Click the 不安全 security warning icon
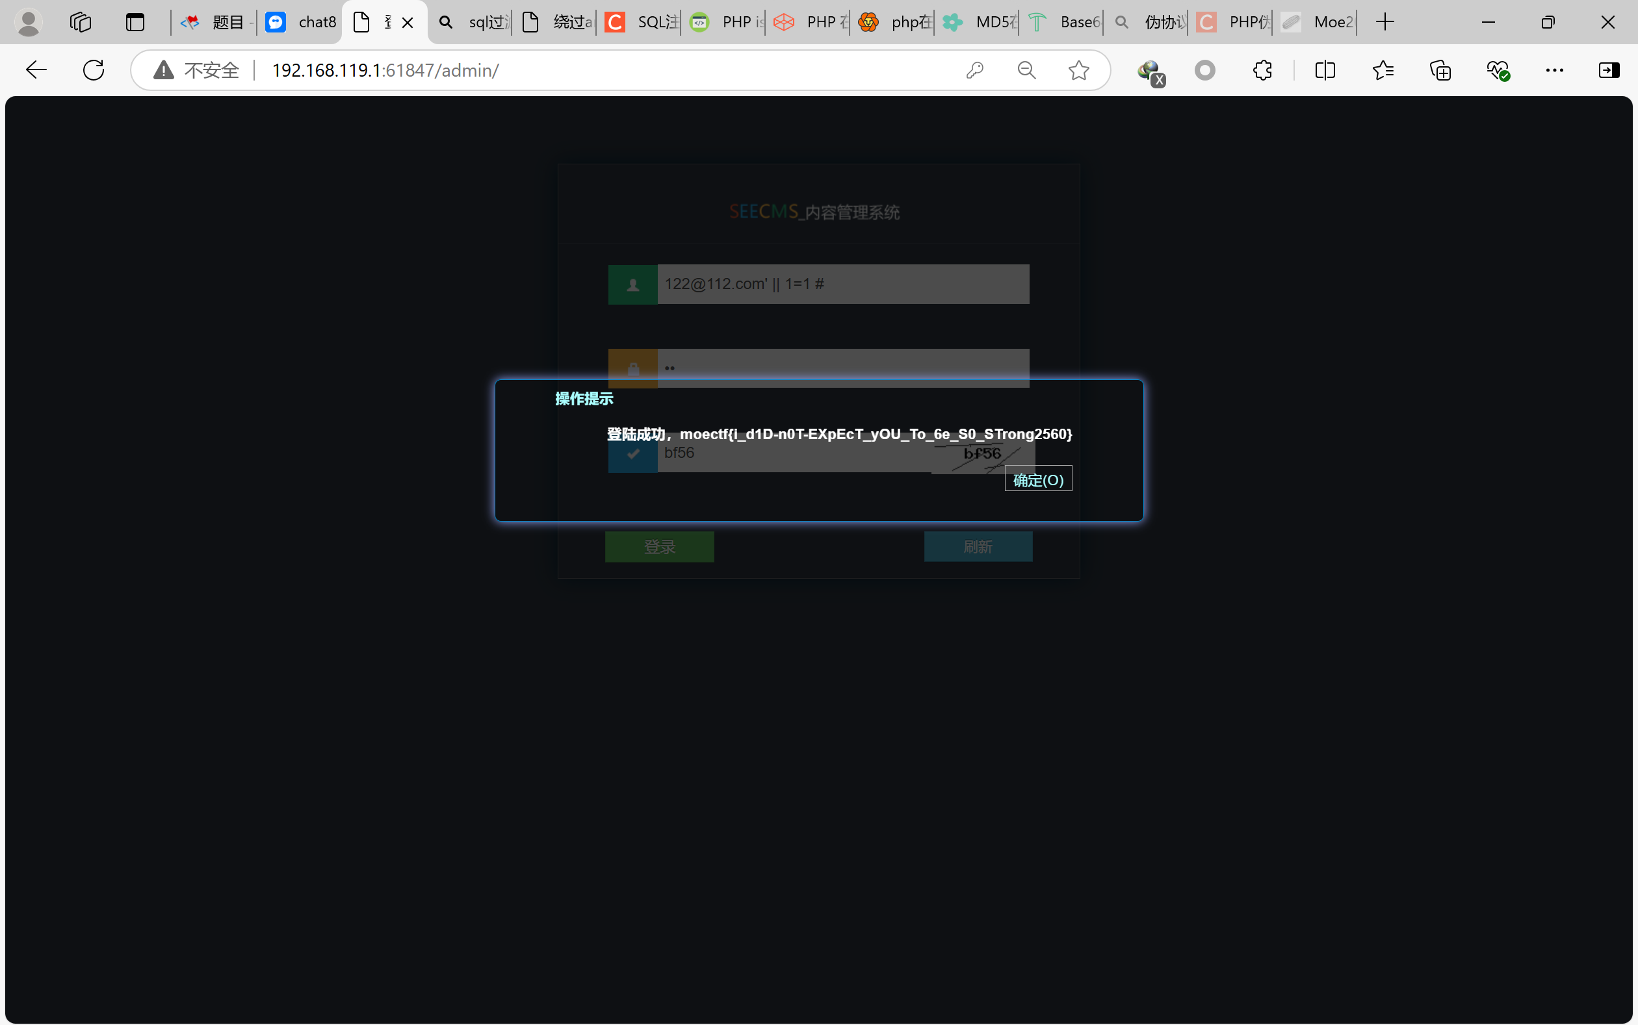The width and height of the screenshot is (1638, 1025). (163, 70)
